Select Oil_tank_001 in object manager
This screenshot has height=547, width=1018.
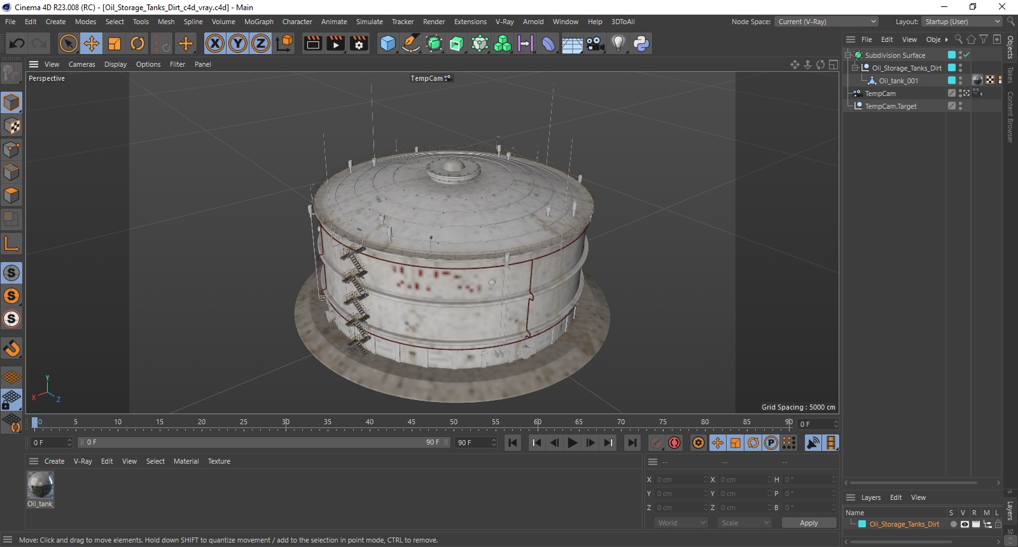pyautogui.click(x=898, y=81)
